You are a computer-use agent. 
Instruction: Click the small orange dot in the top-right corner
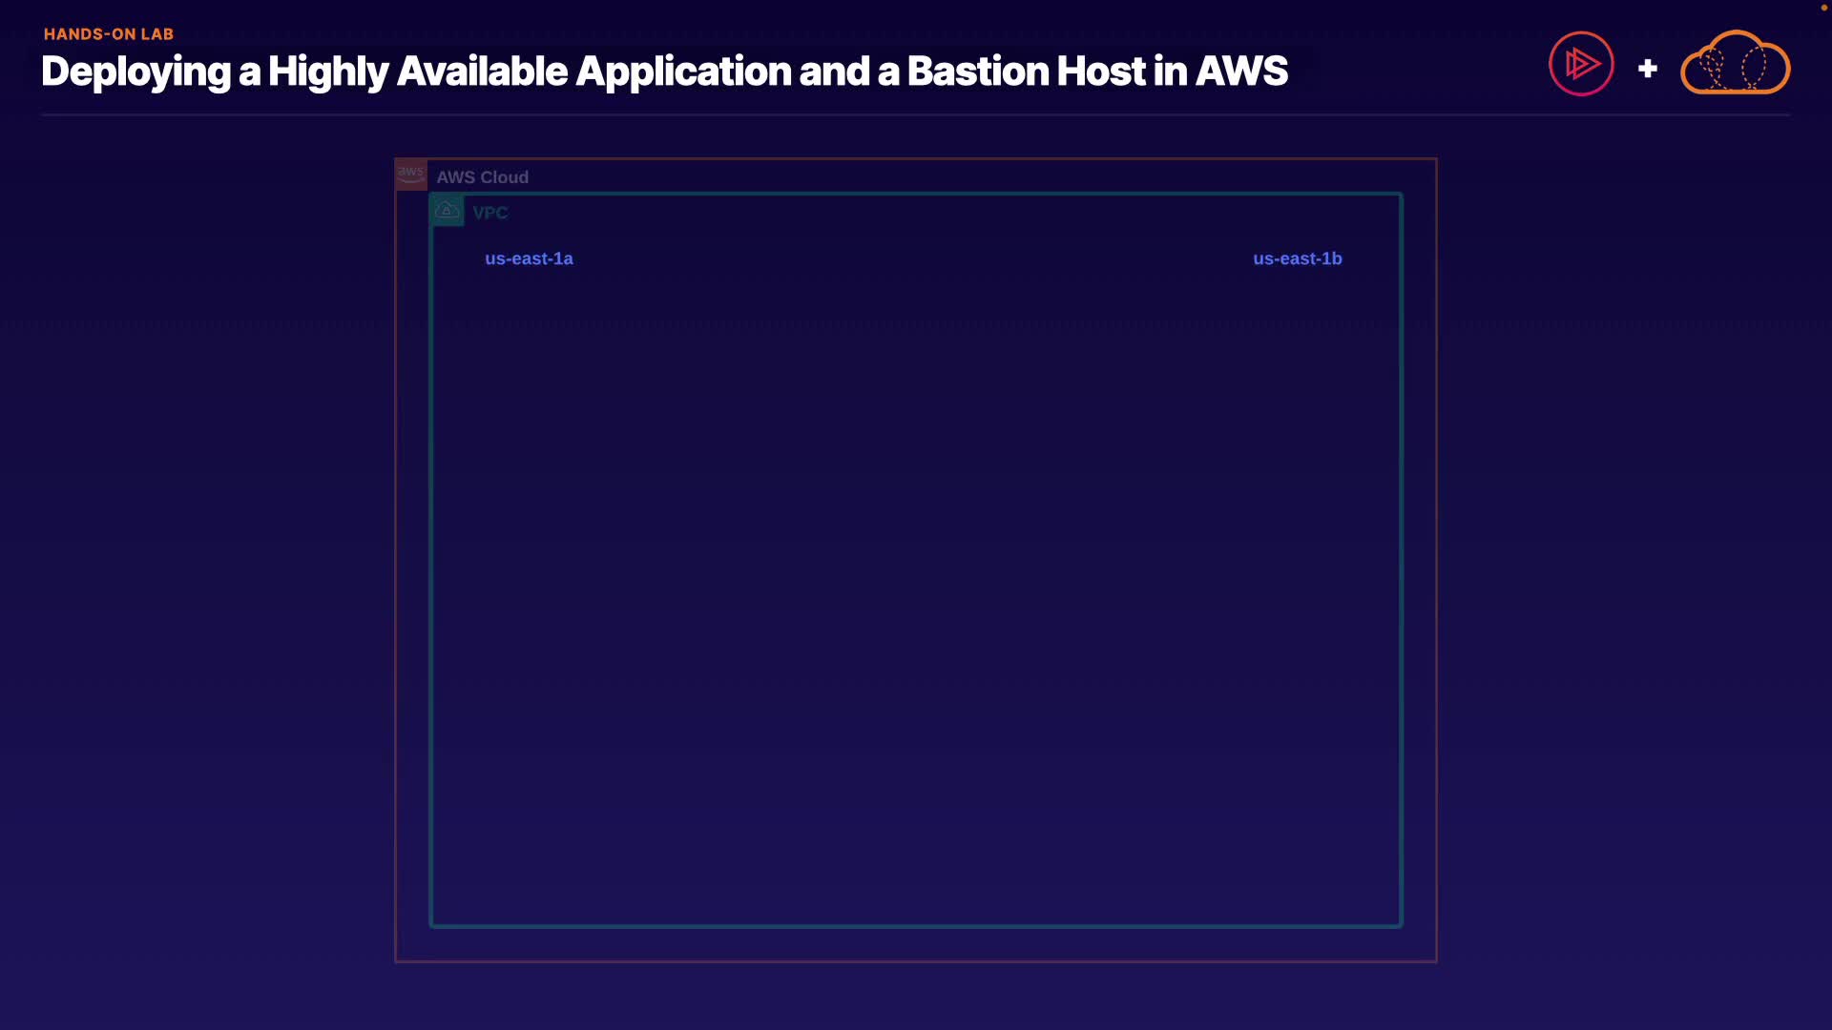point(1823,8)
